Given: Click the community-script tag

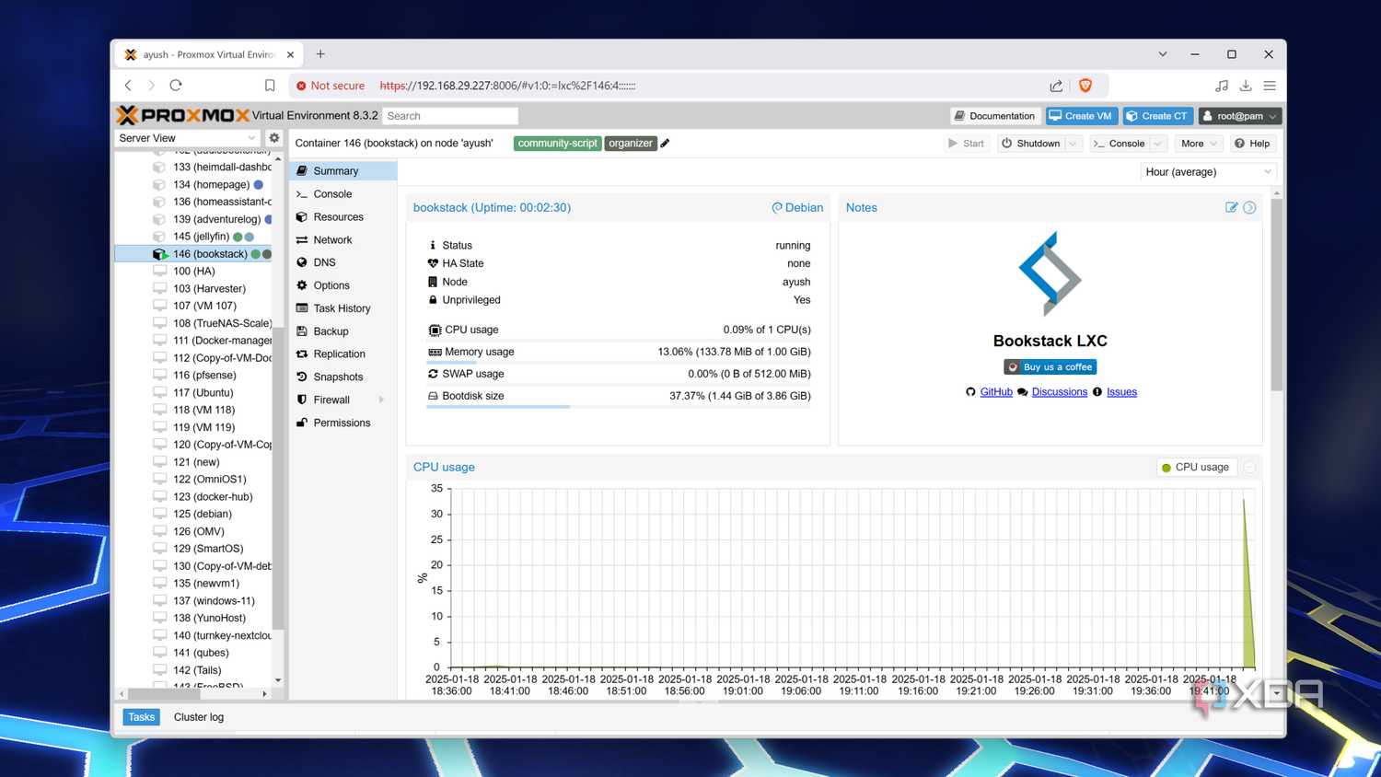Looking at the screenshot, I should pyautogui.click(x=557, y=144).
